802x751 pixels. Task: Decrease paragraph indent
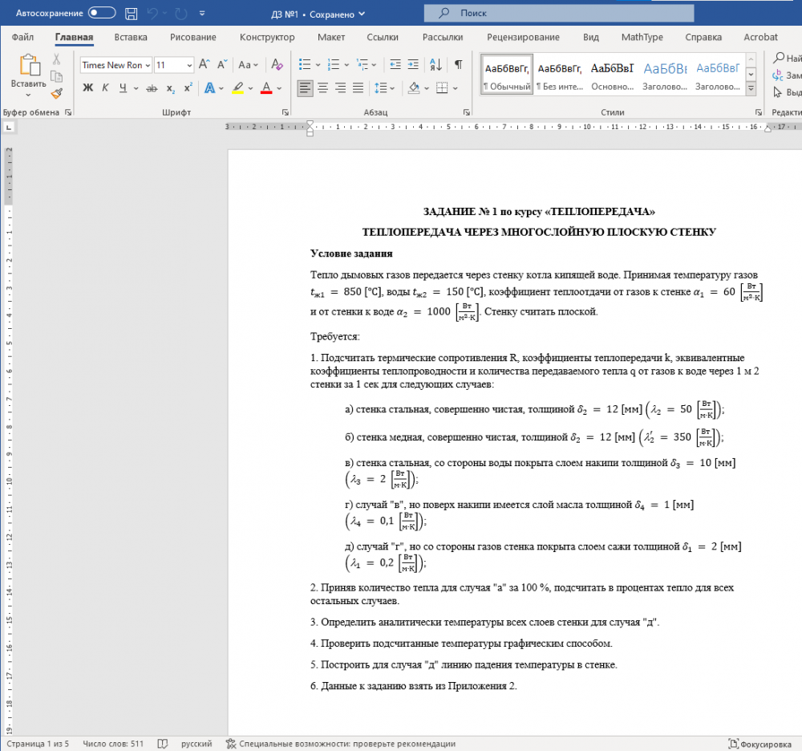point(395,64)
